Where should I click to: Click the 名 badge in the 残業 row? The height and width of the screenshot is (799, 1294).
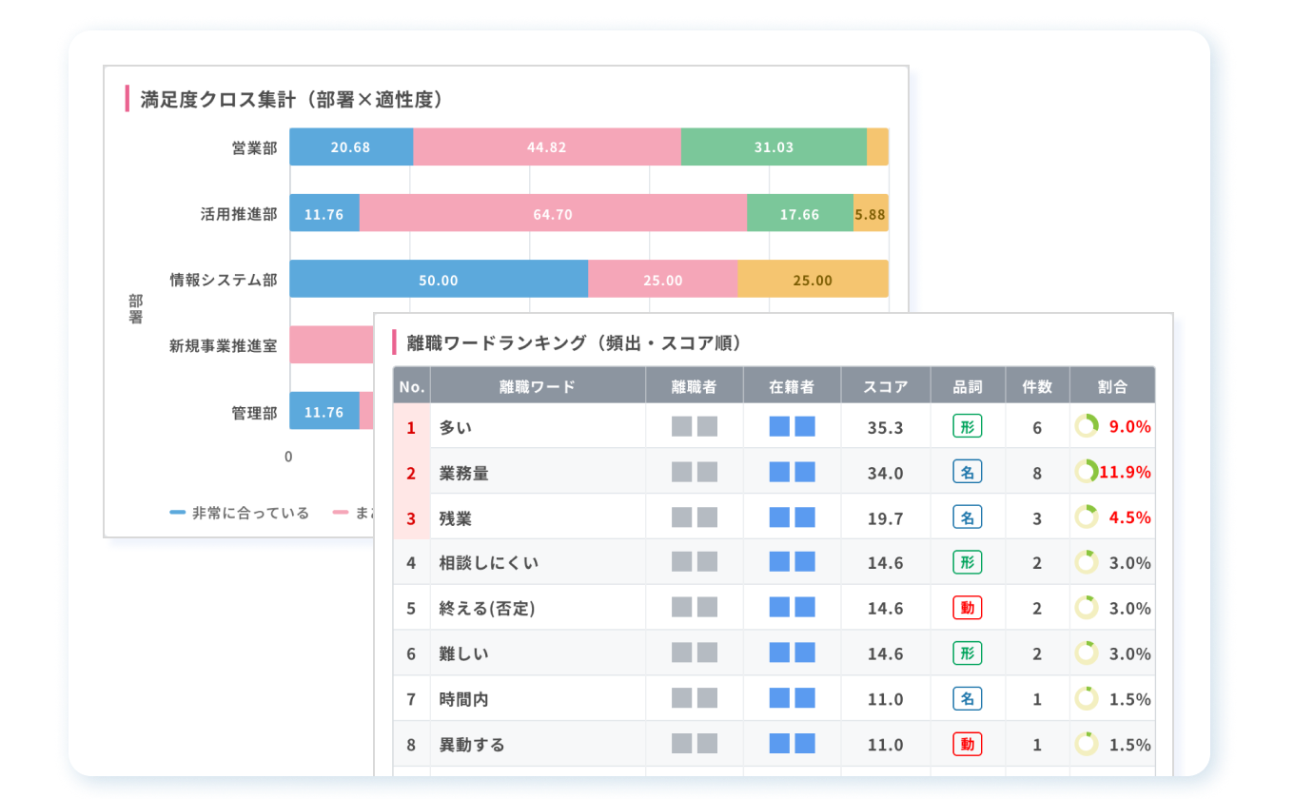[967, 517]
